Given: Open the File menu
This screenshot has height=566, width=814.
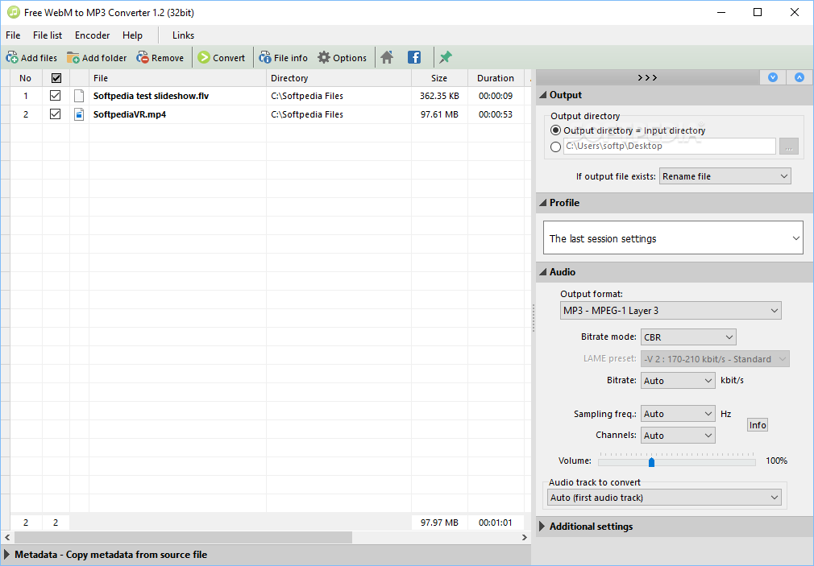Looking at the screenshot, I should click(13, 35).
